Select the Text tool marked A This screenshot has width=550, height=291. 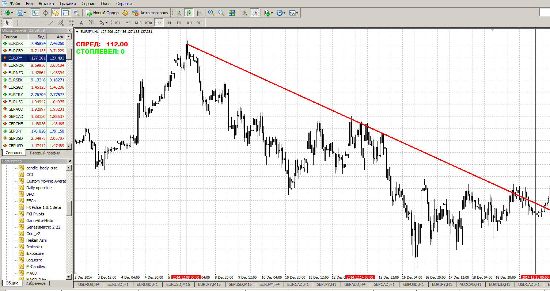tap(81, 23)
